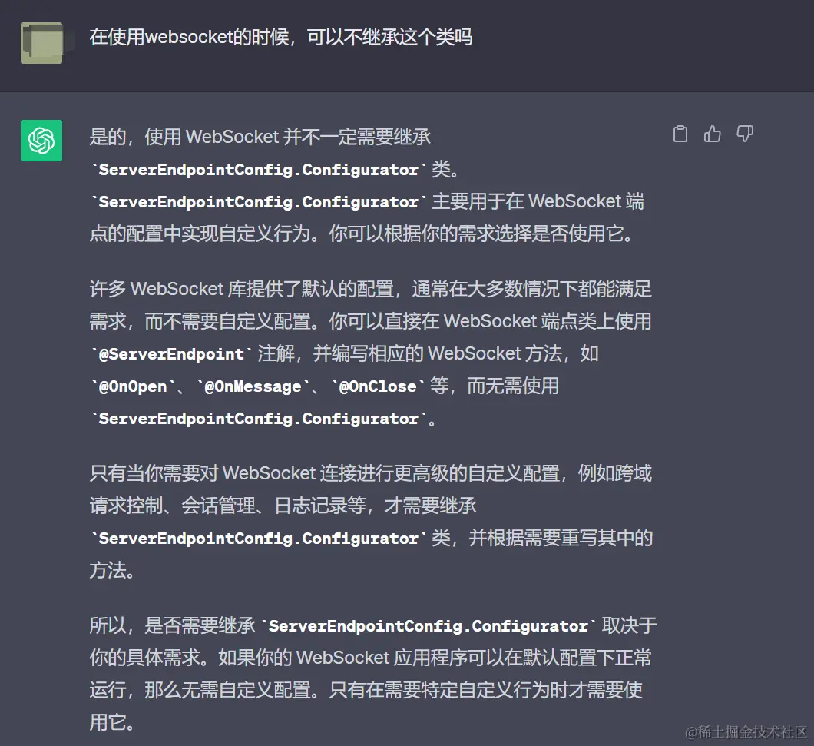Click the text 点的配置中实现自定义行为
This screenshot has width=814, height=746.
tap(200, 234)
